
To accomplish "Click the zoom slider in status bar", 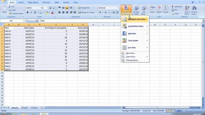I will 193,111.
